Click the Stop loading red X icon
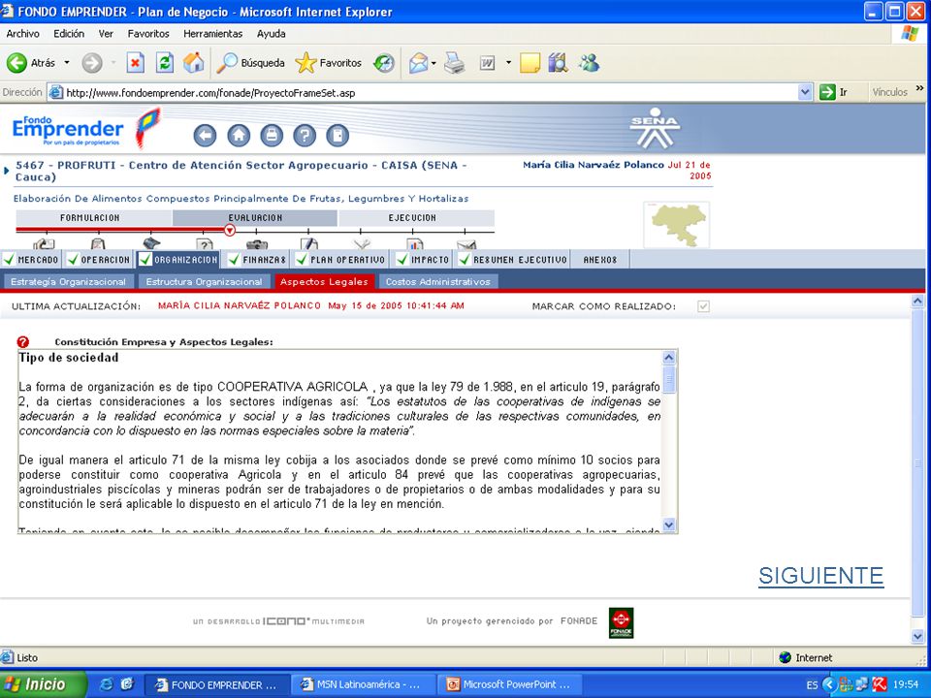 coord(136,62)
